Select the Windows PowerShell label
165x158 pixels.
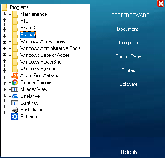pos(42,62)
